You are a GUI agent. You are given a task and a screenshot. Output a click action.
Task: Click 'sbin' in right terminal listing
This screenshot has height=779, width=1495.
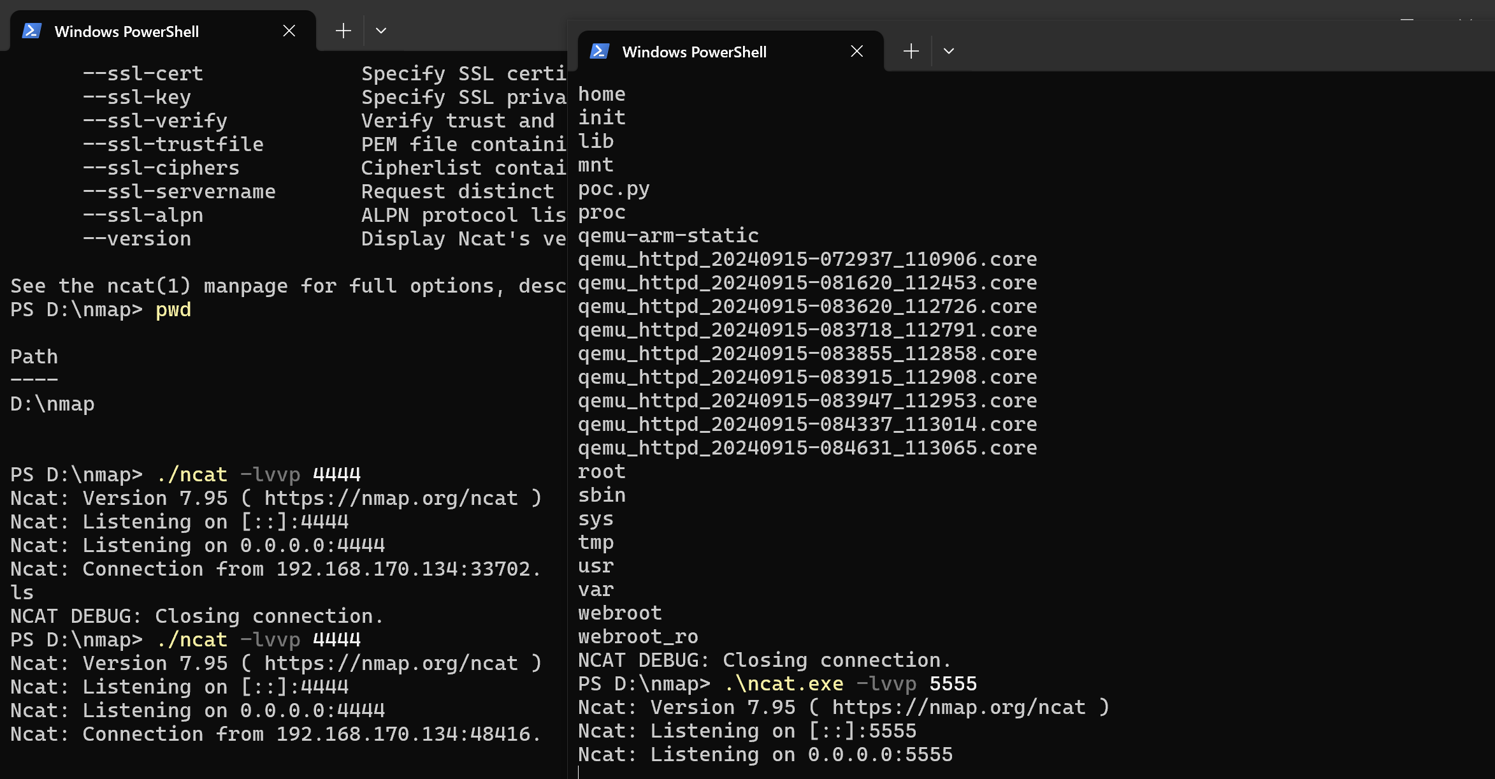point(602,495)
